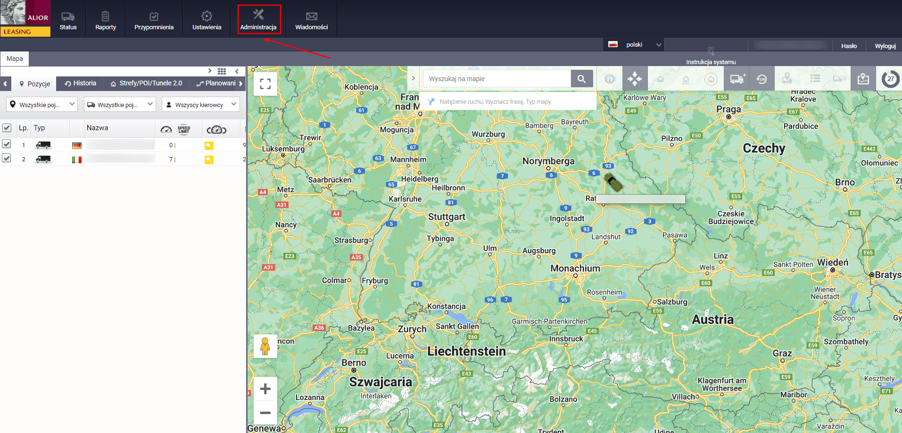This screenshot has height=433, width=902.
Task: Open Przypomnienia reminders
Action: point(154,20)
